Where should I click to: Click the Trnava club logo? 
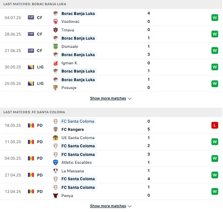[x=56, y=30]
